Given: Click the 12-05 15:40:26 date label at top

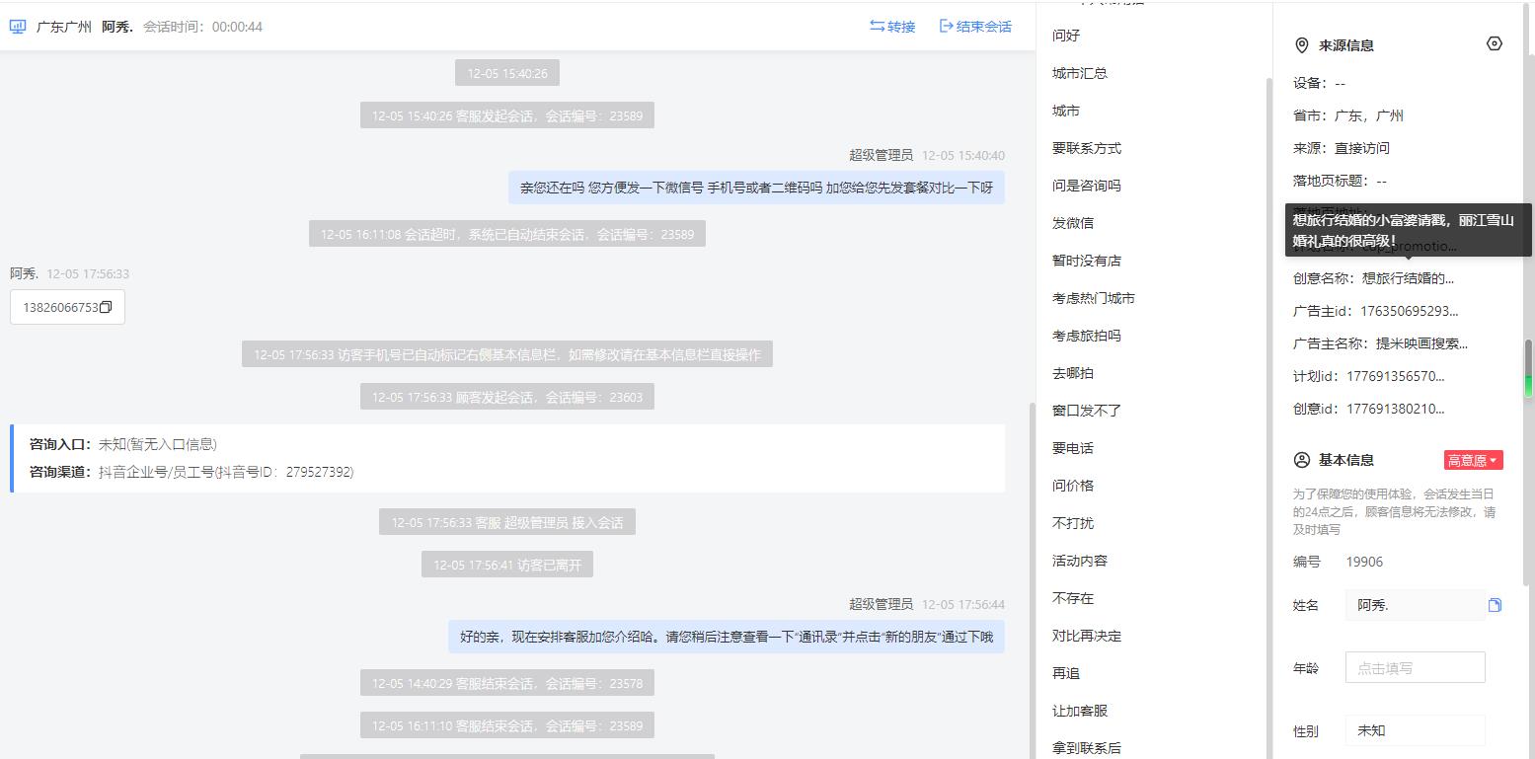Looking at the screenshot, I should tap(507, 73).
